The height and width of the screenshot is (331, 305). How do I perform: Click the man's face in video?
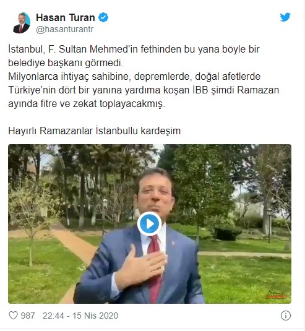tap(155, 194)
